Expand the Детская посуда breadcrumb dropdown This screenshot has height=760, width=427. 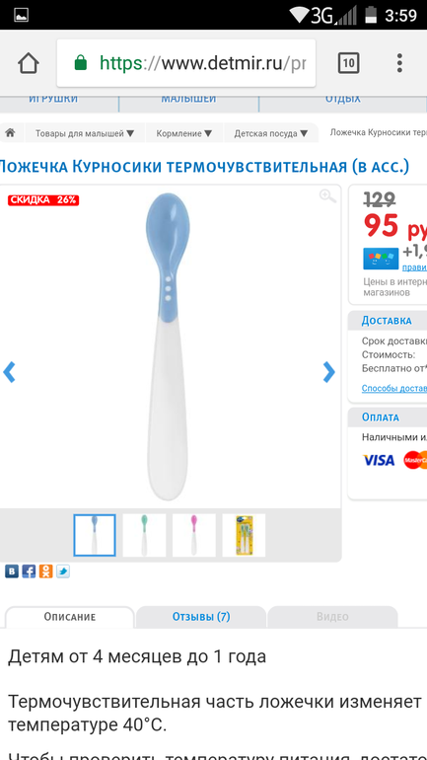(271, 133)
